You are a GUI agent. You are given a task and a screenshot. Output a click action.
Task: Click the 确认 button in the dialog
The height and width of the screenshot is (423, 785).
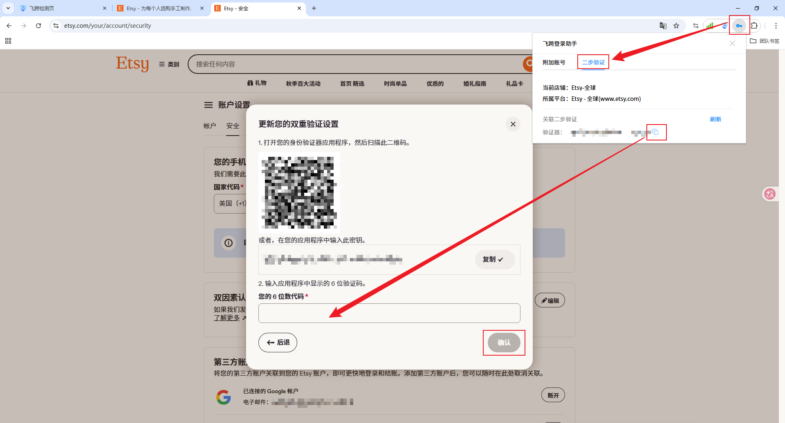click(504, 343)
